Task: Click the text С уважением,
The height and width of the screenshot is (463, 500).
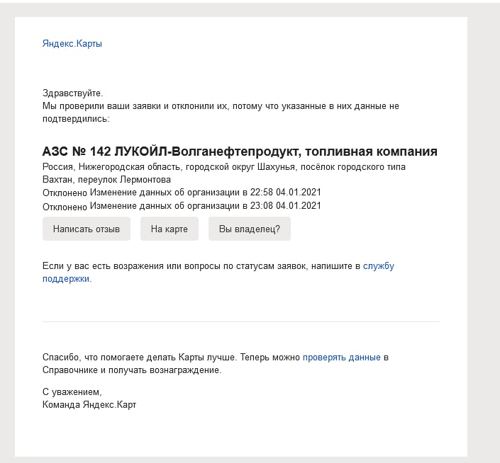Action: pyautogui.click(x=72, y=392)
